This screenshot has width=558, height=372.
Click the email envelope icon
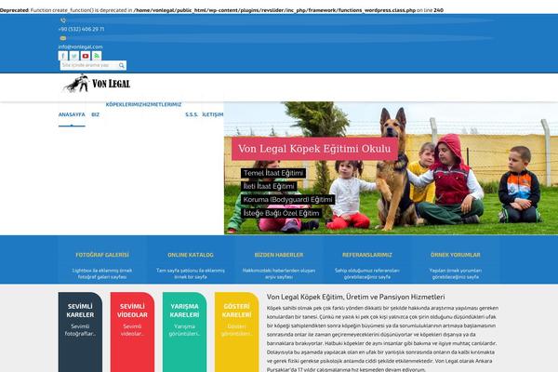point(63,38)
